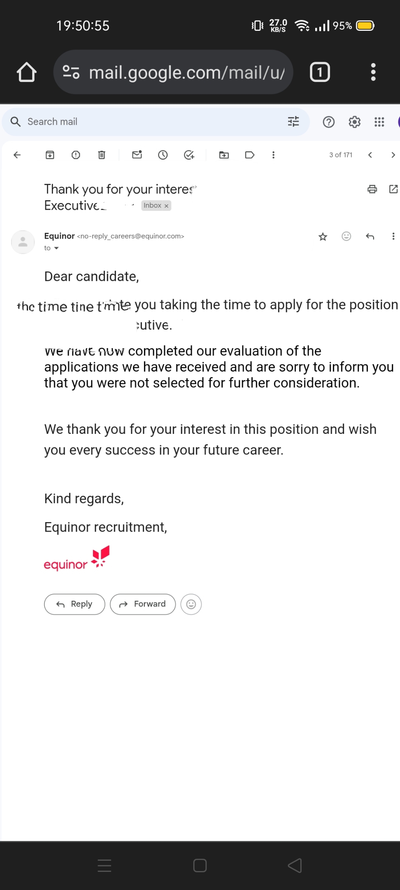The image size is (400, 890).
Task: Snooze this email conversation
Action: click(x=163, y=155)
